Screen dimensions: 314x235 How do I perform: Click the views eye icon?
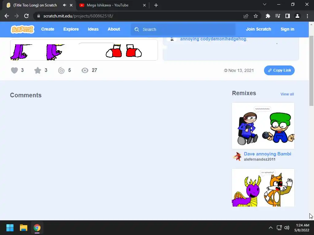pyautogui.click(x=85, y=70)
